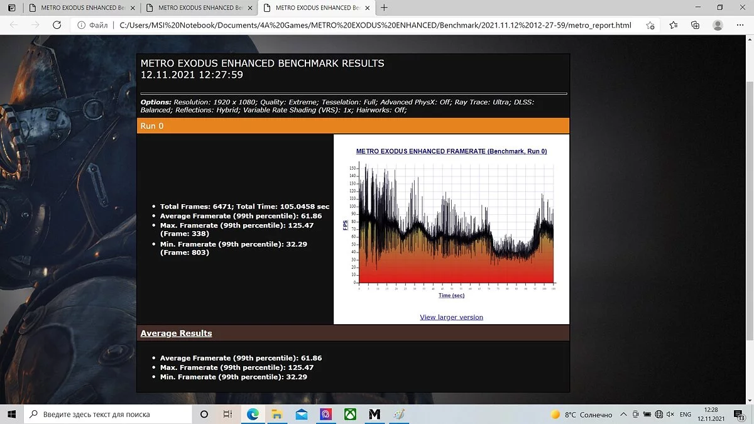Image resolution: width=754 pixels, height=424 pixels.
Task: Click the Run 0 orange header
Action: tap(353, 126)
